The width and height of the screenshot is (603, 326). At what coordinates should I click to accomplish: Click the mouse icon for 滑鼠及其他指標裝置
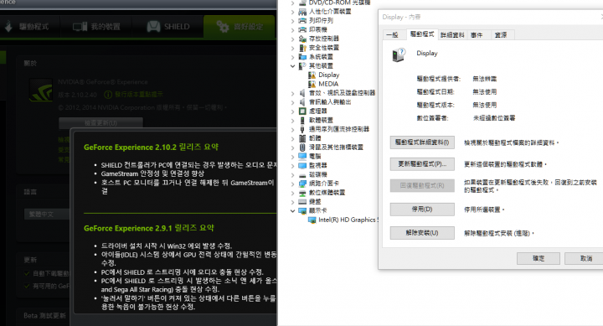[x=302, y=147]
